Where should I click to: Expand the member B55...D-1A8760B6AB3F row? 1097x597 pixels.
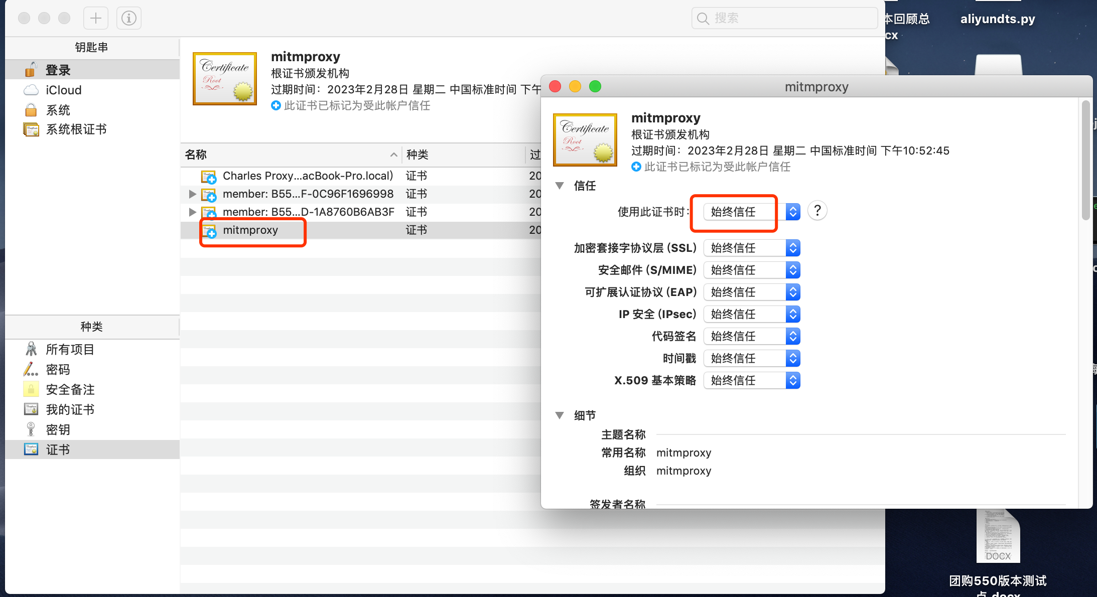[x=192, y=212]
